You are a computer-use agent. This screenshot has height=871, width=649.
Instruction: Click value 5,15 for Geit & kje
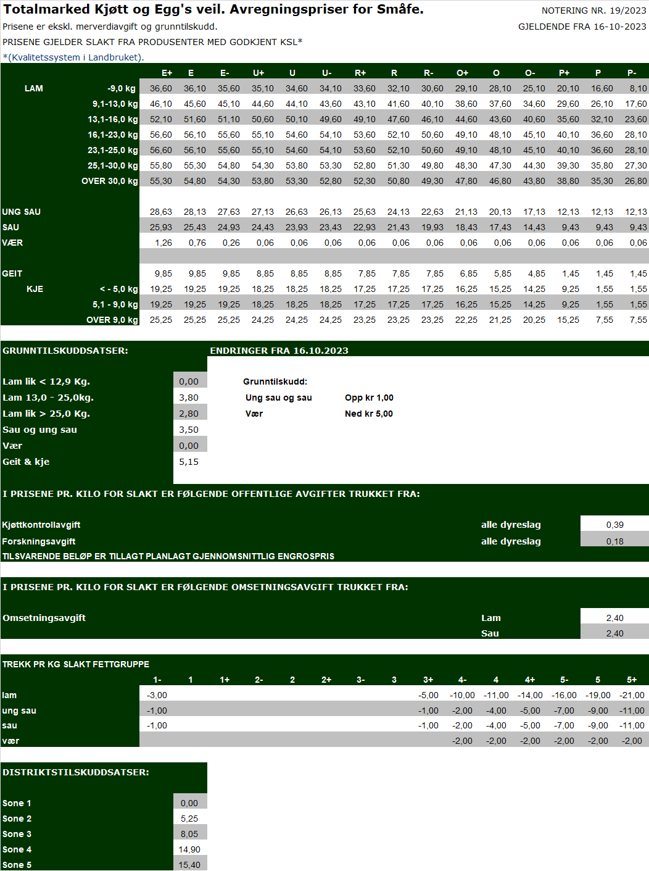(x=189, y=462)
